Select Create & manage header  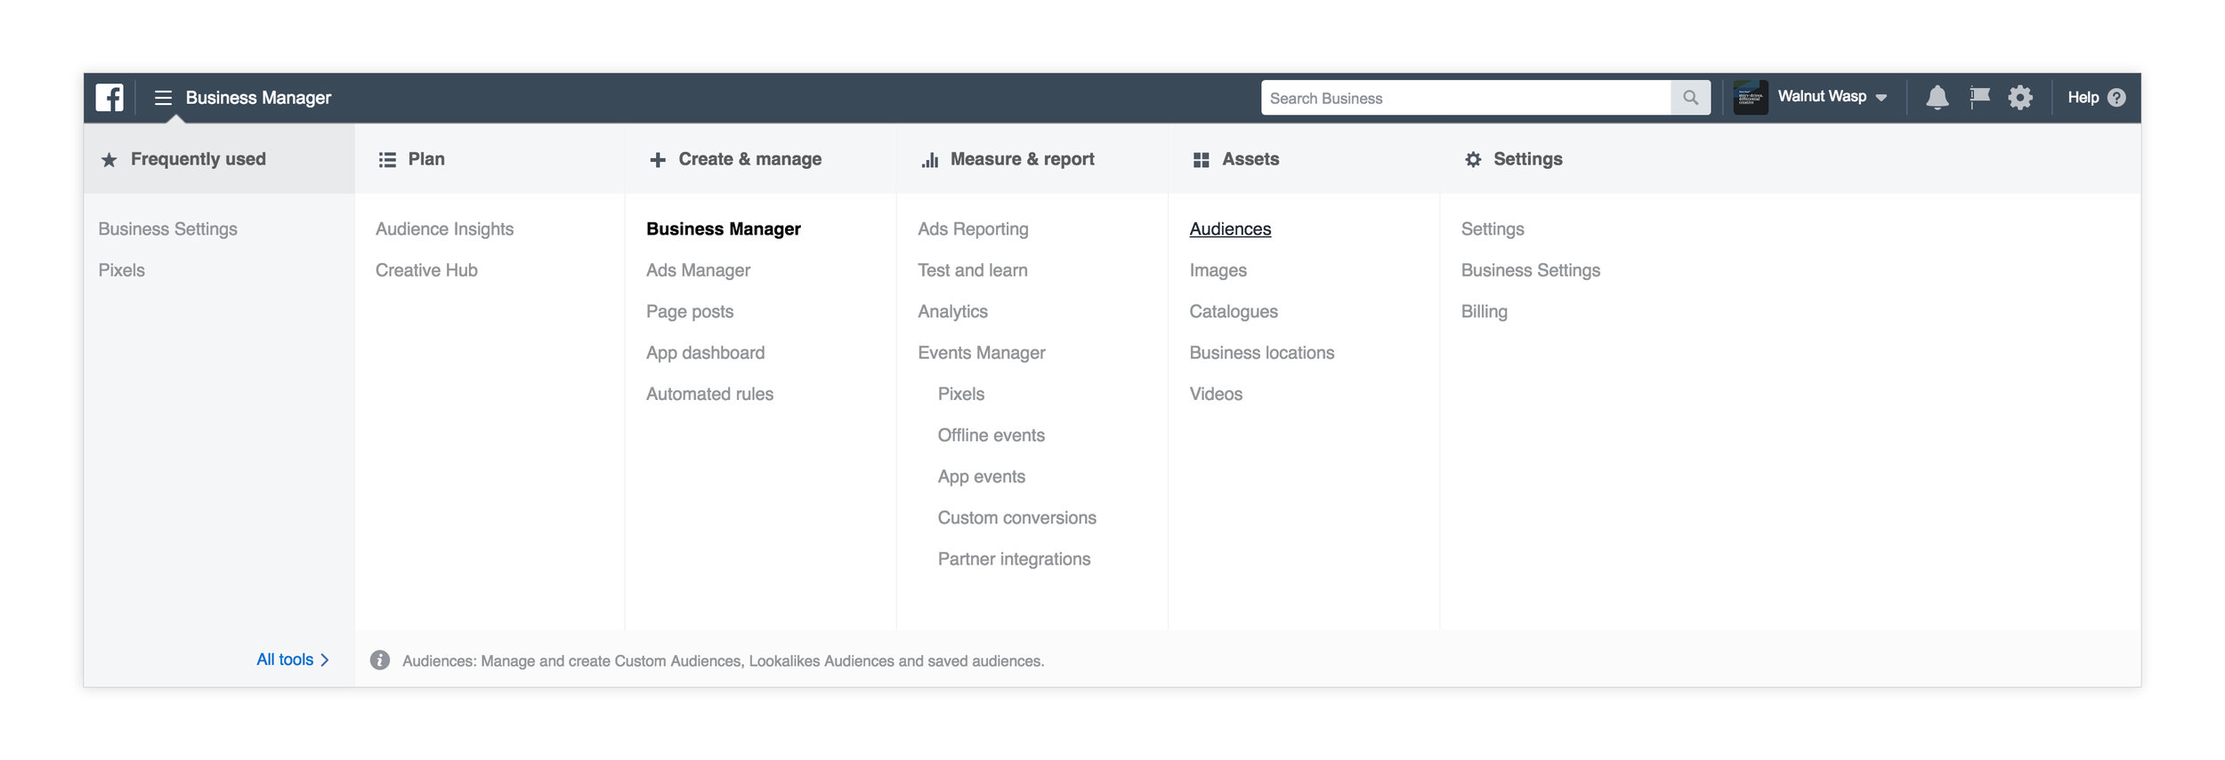[761, 159]
